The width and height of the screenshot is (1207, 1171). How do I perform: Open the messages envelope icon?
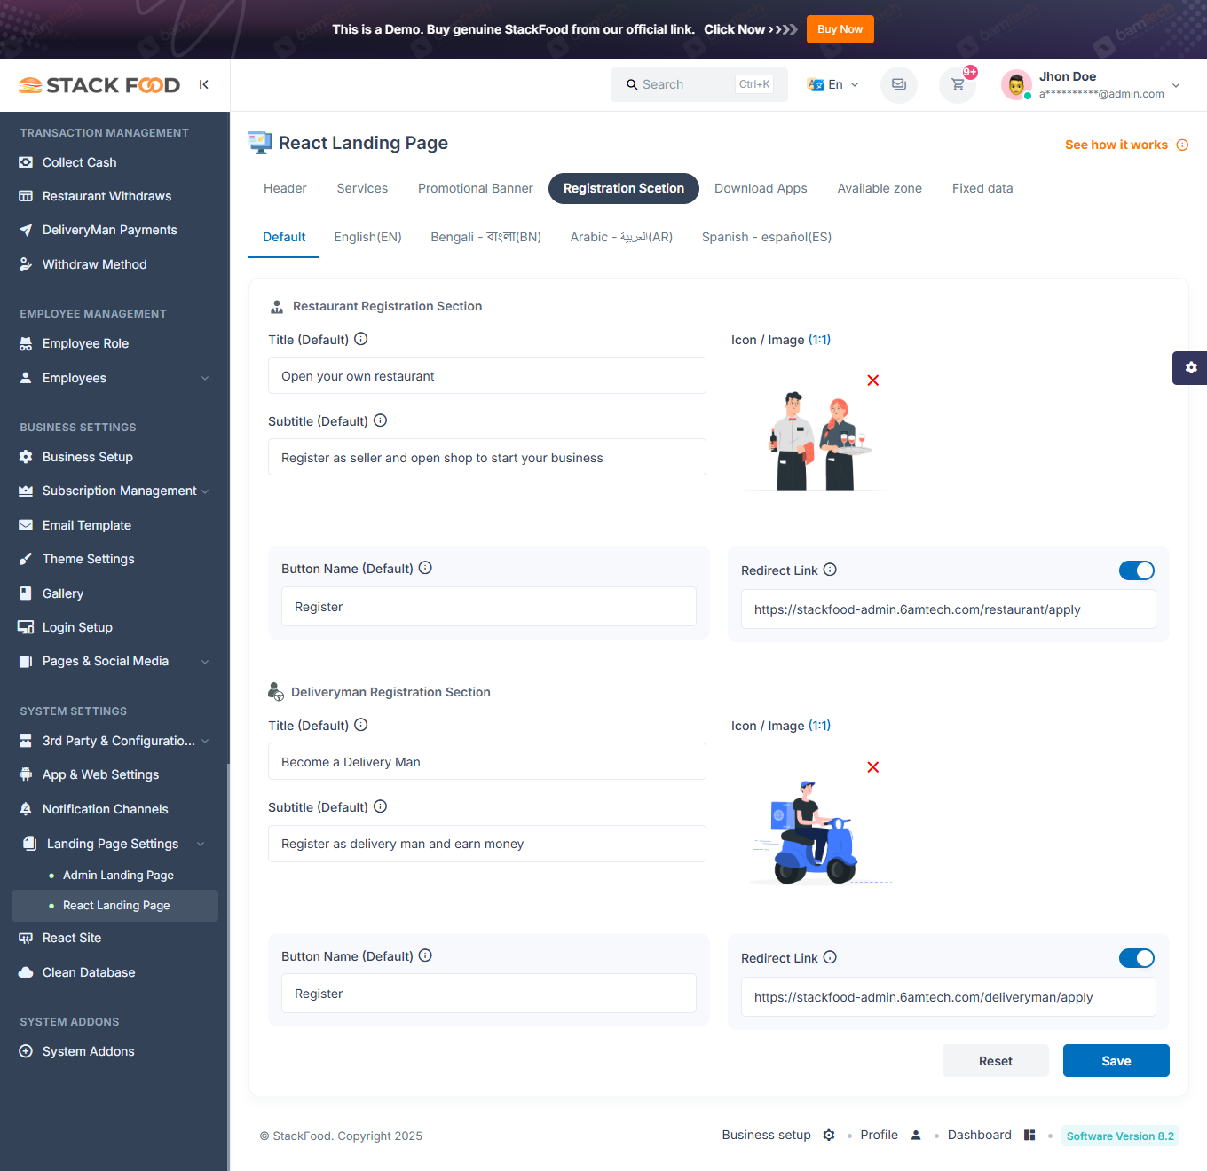point(898,85)
